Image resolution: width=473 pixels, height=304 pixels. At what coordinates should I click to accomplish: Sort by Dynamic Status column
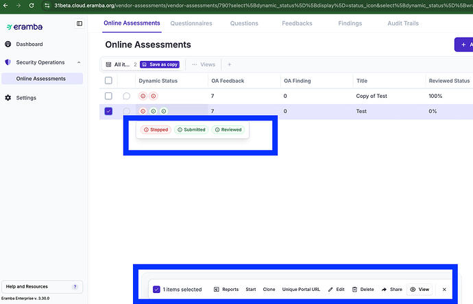point(158,81)
